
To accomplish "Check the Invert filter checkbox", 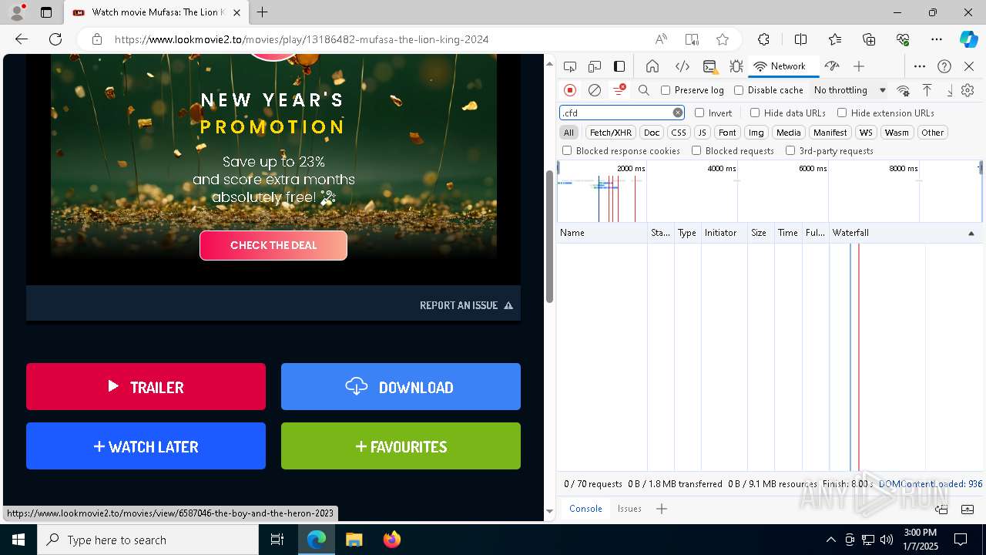I will point(699,113).
